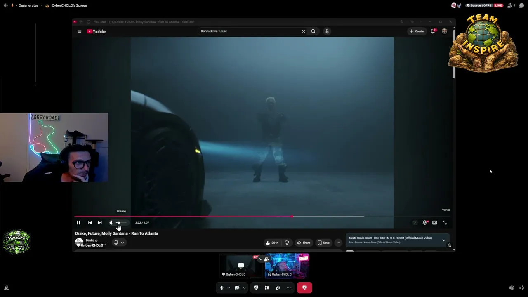
Task: Click the LIVE badge at top
Action: (498, 5)
